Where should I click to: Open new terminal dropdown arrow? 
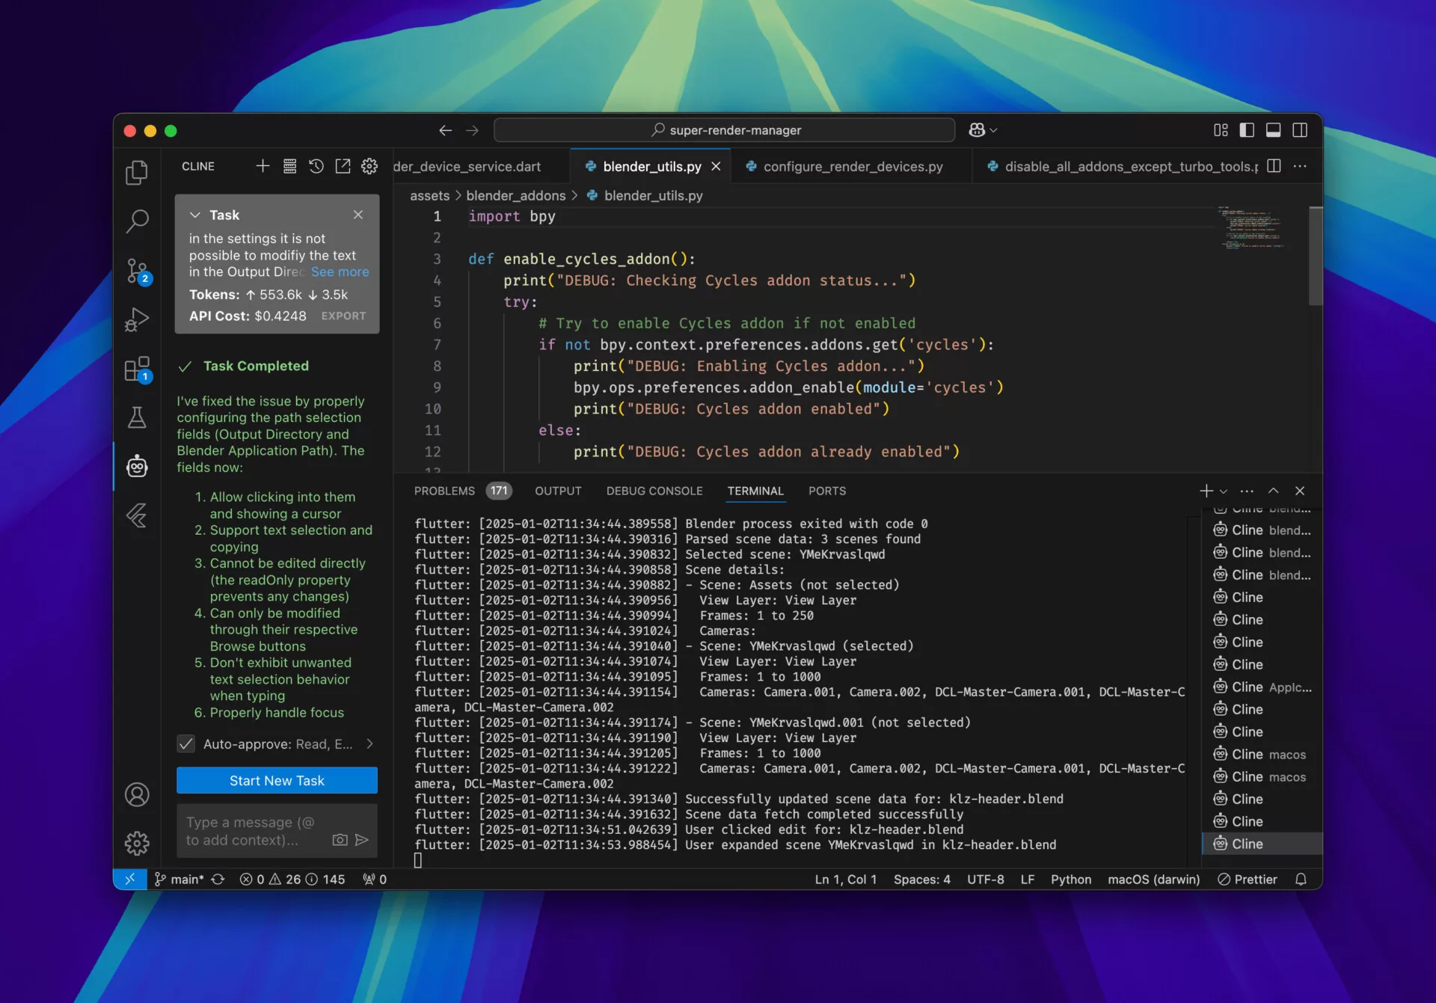click(x=1224, y=491)
